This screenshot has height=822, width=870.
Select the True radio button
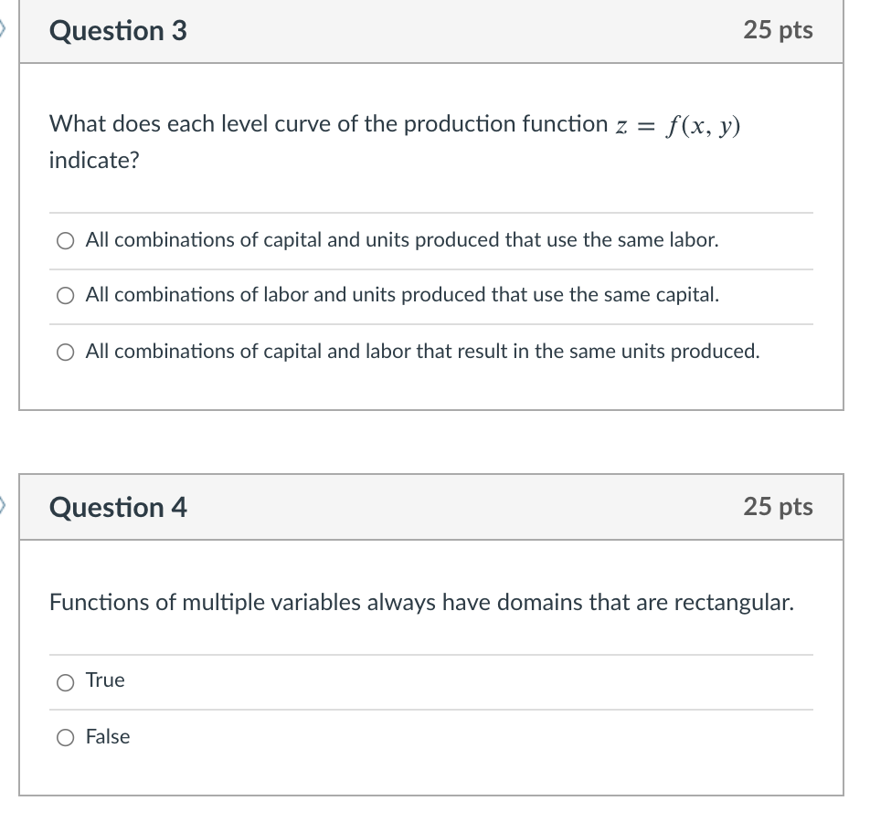[x=66, y=681]
